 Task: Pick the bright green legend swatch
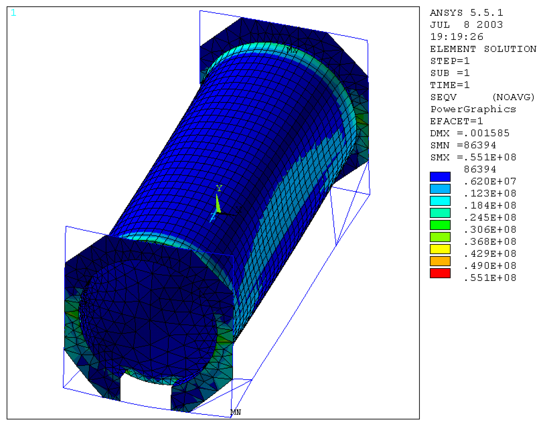440,225
